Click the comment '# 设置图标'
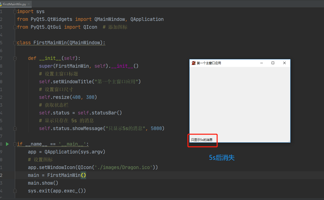This screenshot has height=200, width=324. [40, 160]
